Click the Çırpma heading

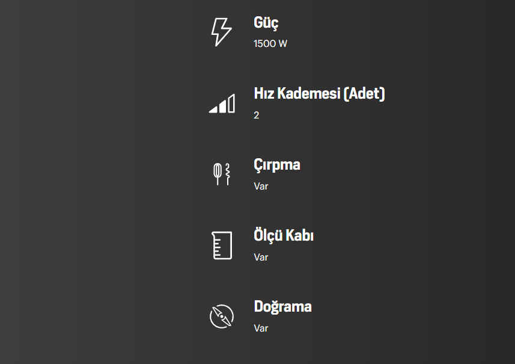coord(277,165)
